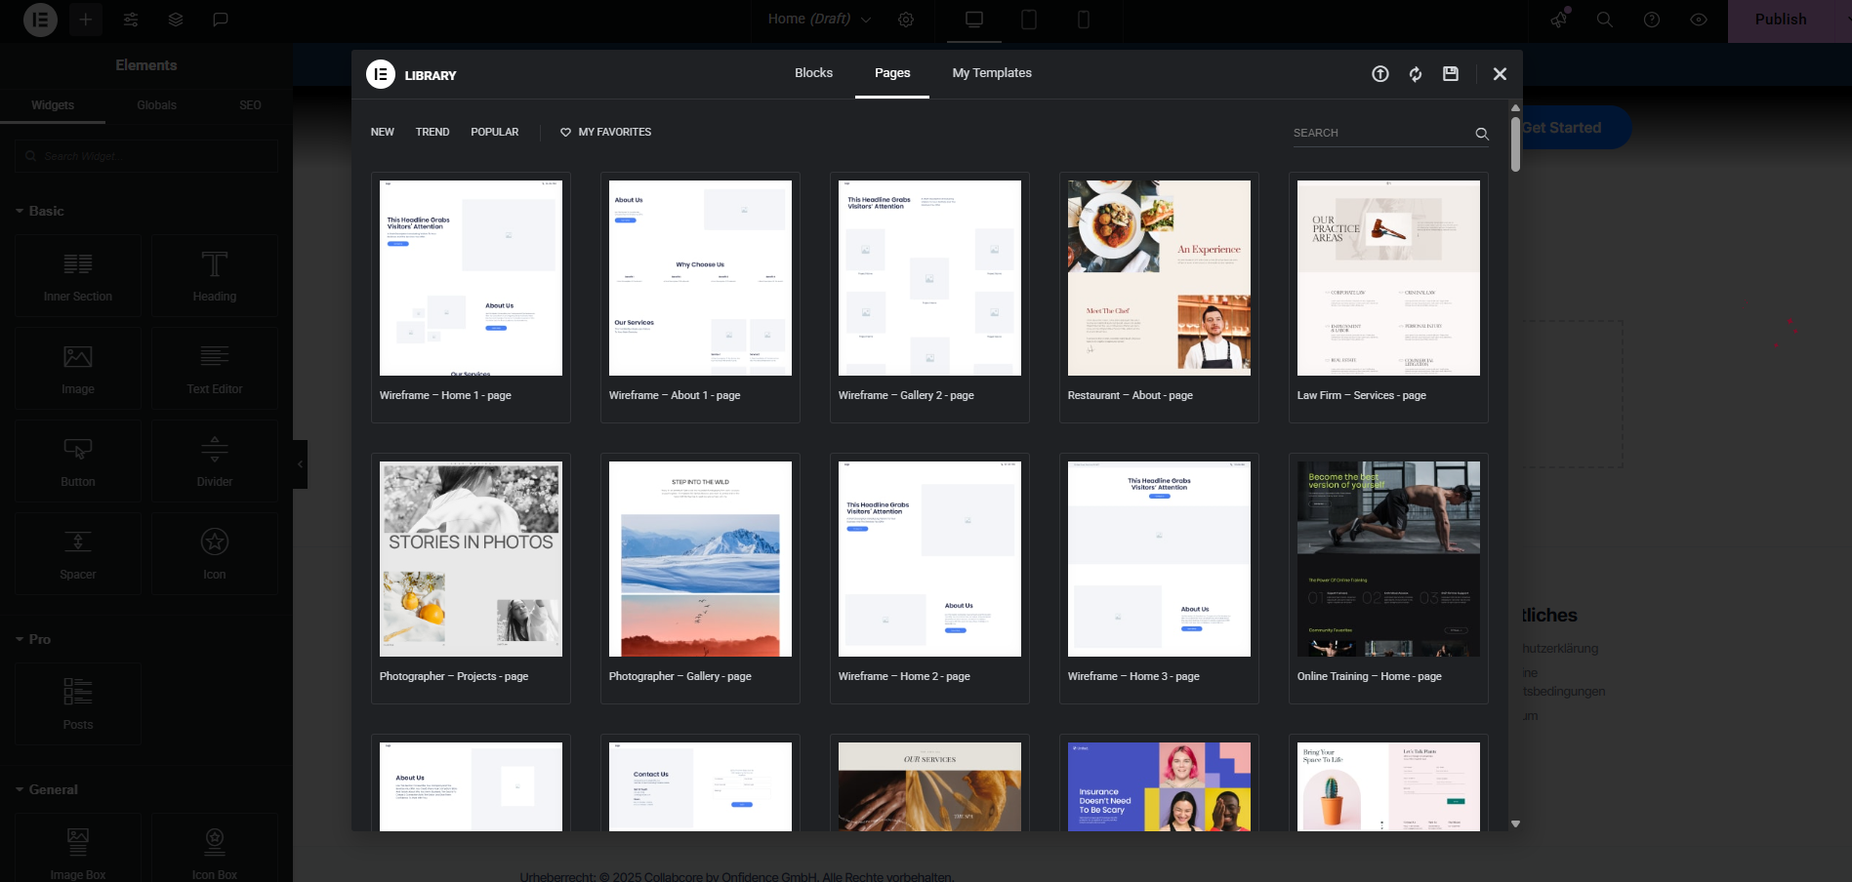Select the Icon widget
Image resolution: width=1852 pixels, height=882 pixels.
(x=215, y=553)
